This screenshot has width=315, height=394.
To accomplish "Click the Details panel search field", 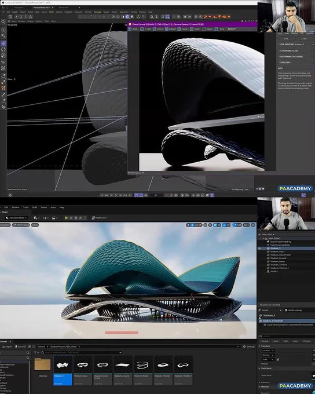I will [288, 336].
